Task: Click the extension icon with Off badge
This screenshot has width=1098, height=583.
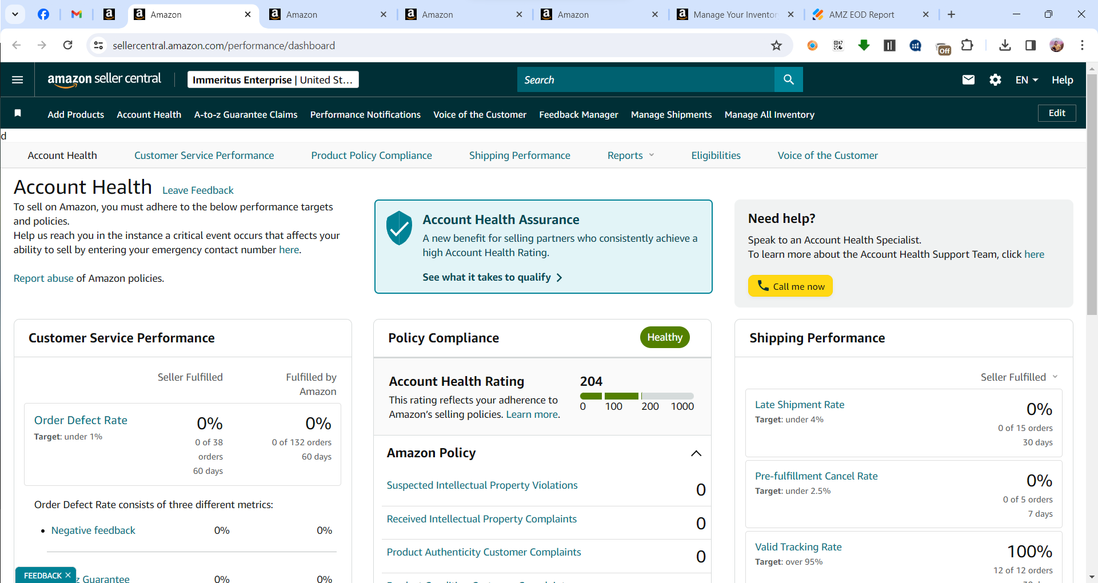Action: coord(943,47)
